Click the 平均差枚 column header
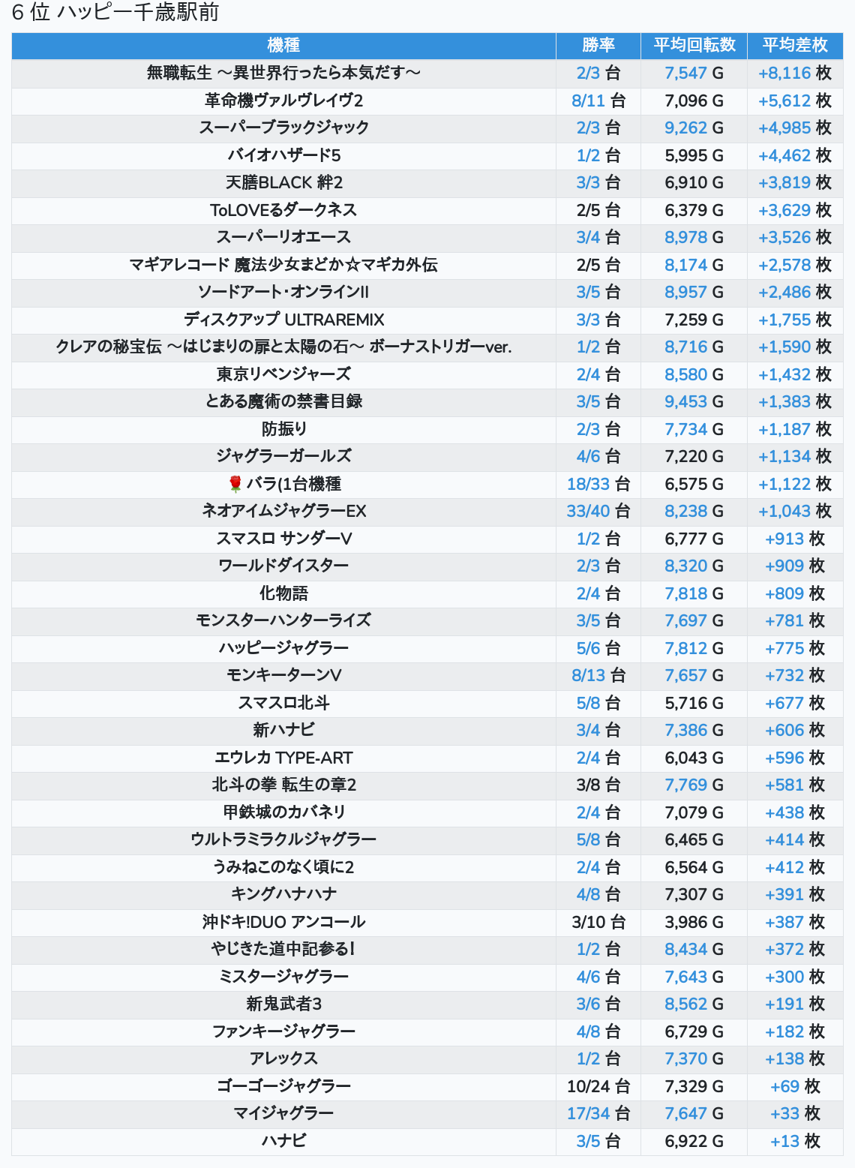This screenshot has width=855, height=1168. click(x=795, y=45)
